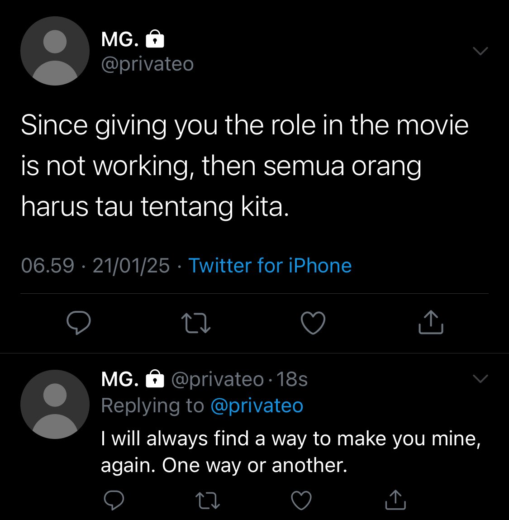Screen dimensions: 509x520
Task: Open reply tweet options chevron
Action: click(x=480, y=379)
